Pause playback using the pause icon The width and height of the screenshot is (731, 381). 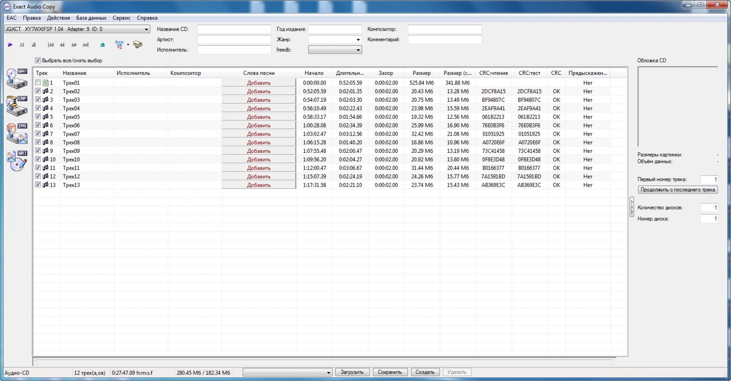pos(22,45)
